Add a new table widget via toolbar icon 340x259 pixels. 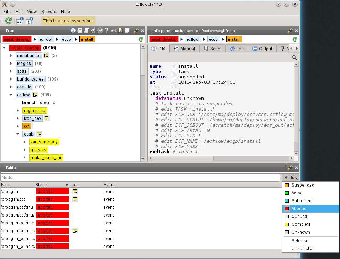click(20, 21)
